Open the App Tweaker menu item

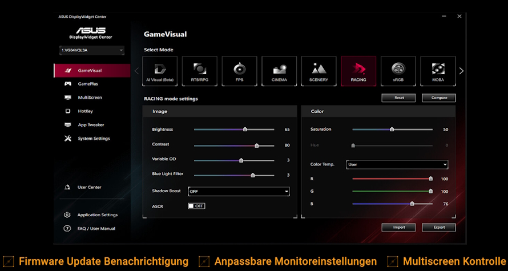[92, 124]
